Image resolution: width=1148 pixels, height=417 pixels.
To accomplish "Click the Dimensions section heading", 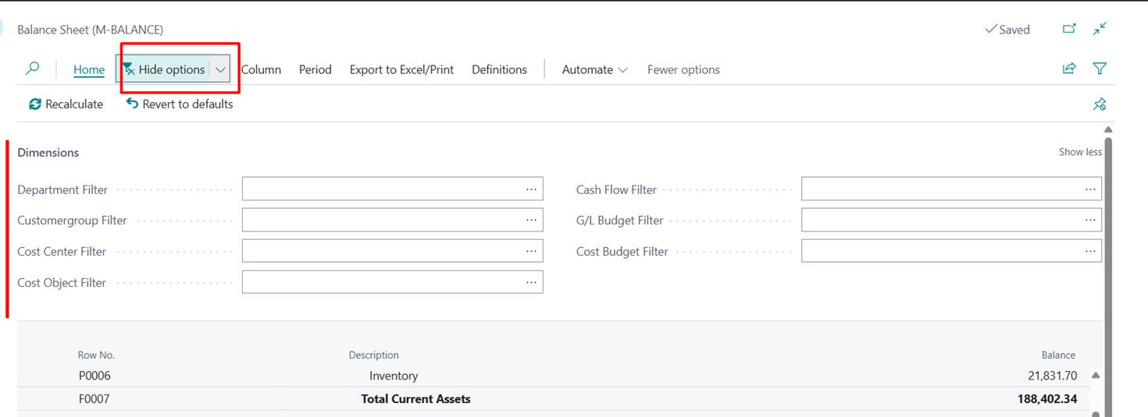I will click(x=48, y=152).
